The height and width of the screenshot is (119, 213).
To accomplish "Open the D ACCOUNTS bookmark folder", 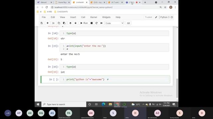I will [x=61, y=12].
